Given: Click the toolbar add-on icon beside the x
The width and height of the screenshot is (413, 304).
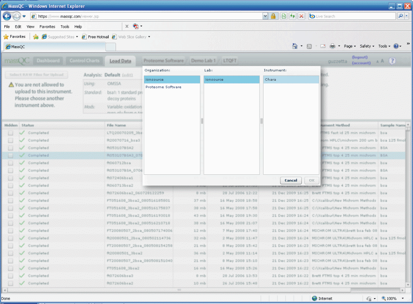Looking at the screenshot, I should [x=136, y=26].
